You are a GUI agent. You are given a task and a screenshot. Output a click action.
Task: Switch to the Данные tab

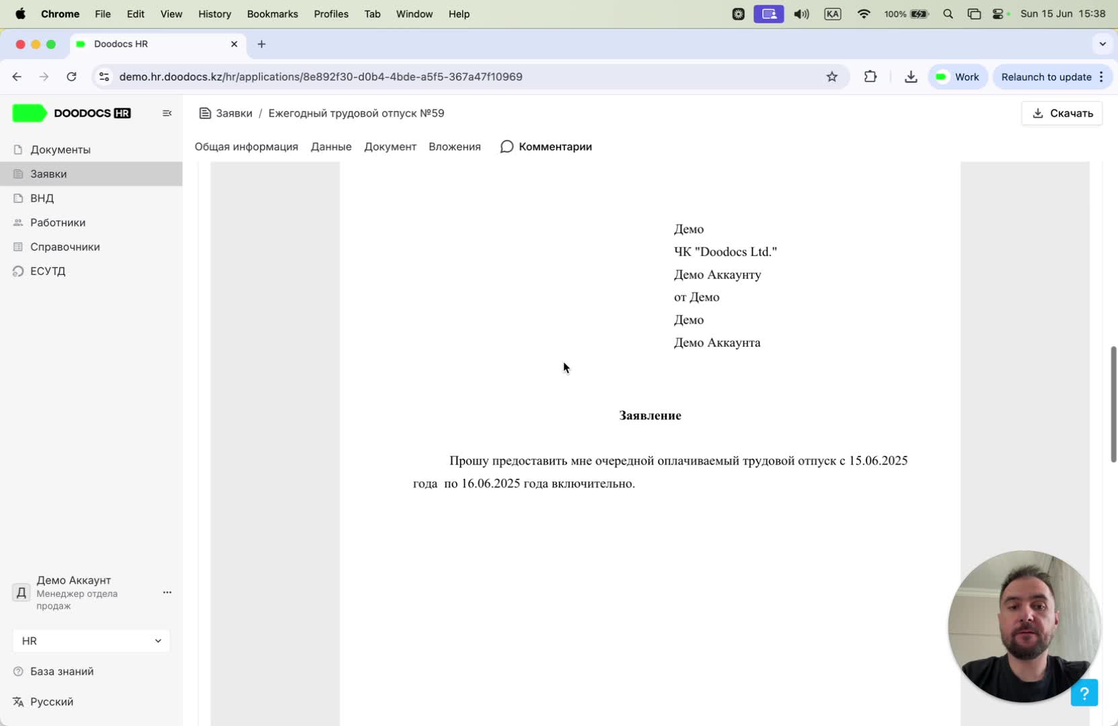point(331,147)
